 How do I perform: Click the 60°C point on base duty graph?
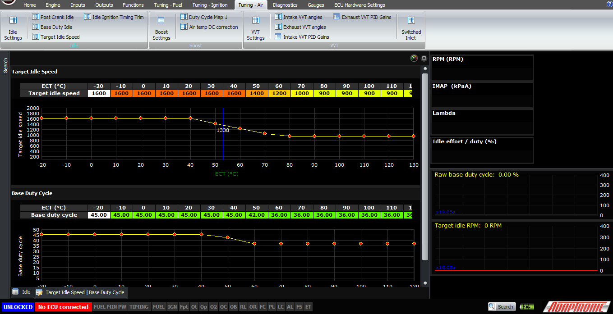coord(254,244)
